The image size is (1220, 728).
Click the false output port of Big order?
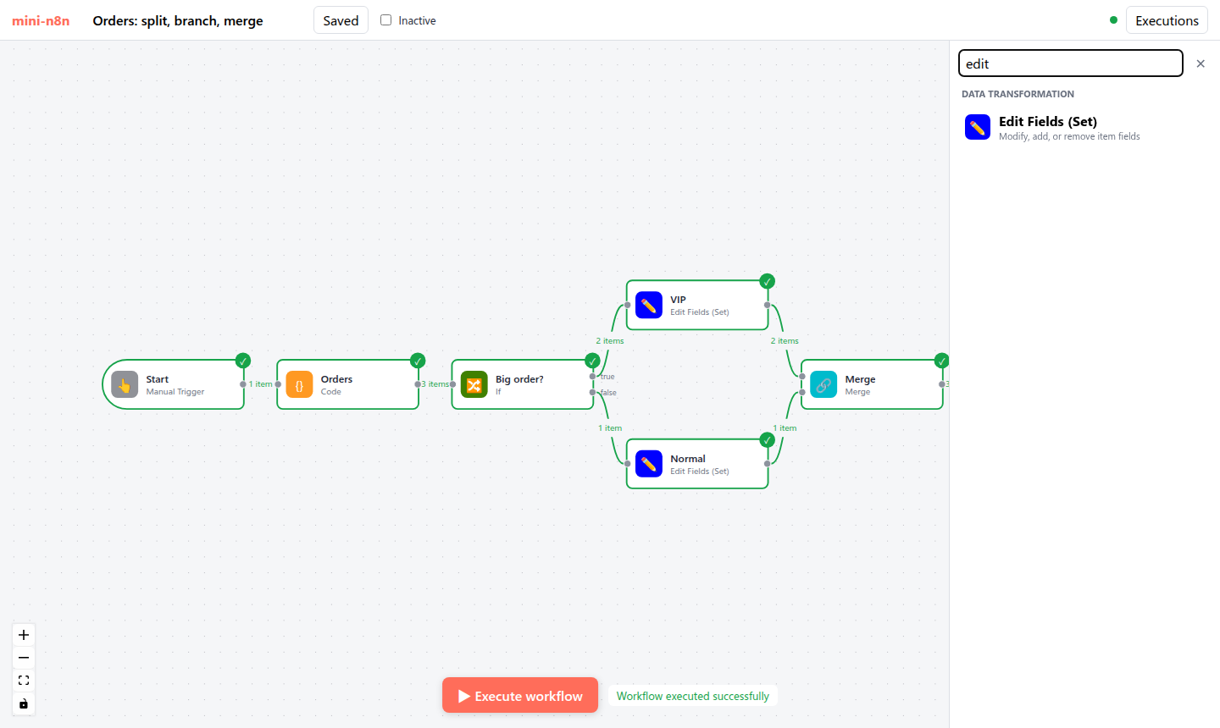[592, 392]
